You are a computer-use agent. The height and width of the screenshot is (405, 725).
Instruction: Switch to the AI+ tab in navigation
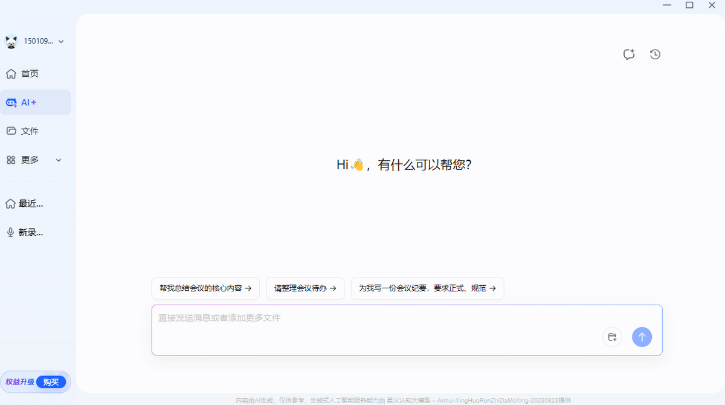click(x=27, y=102)
